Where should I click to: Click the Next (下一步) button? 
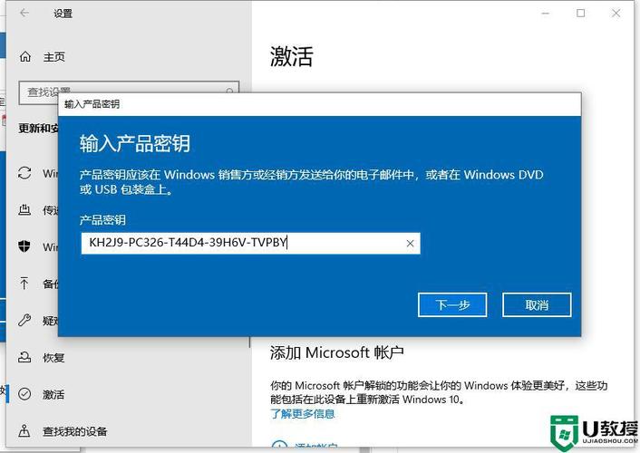coord(452,304)
